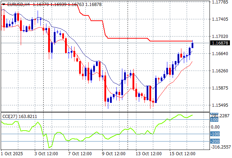Click the current price label 1.16878
Image resolution: width=232 pixels, height=158 pixels.
(220, 43)
